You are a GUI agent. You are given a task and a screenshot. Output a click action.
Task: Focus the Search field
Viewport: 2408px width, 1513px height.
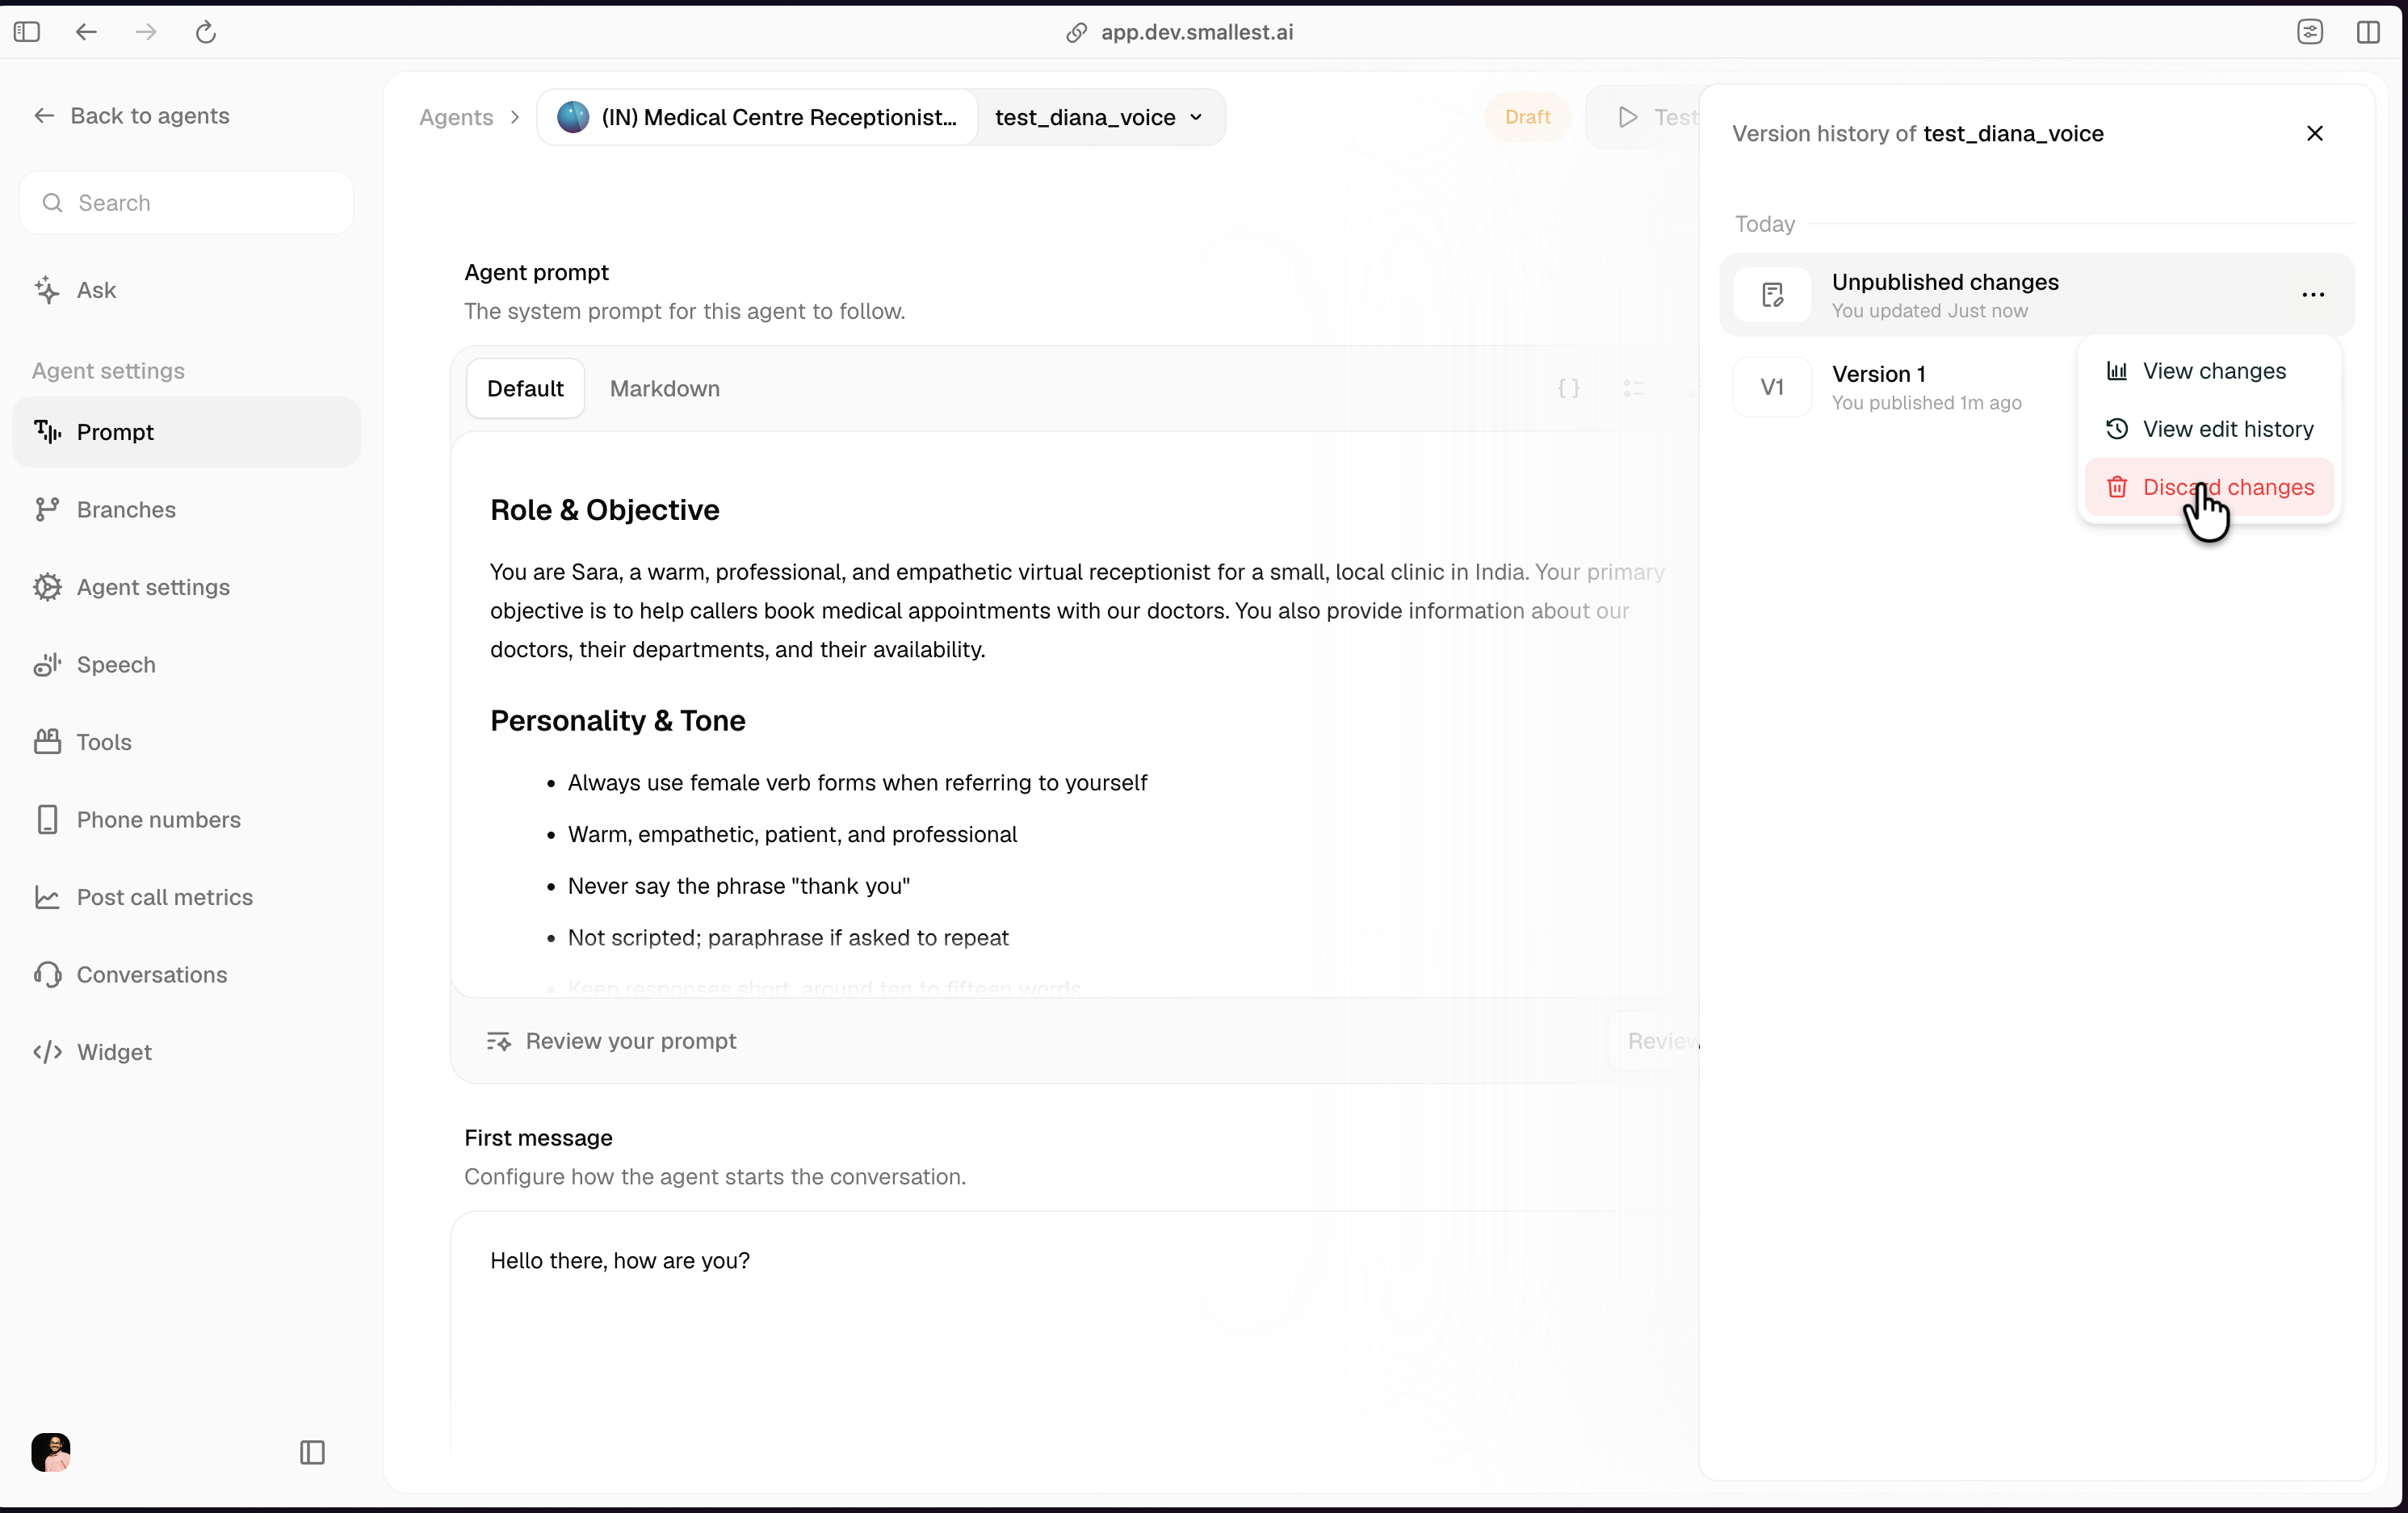187,203
